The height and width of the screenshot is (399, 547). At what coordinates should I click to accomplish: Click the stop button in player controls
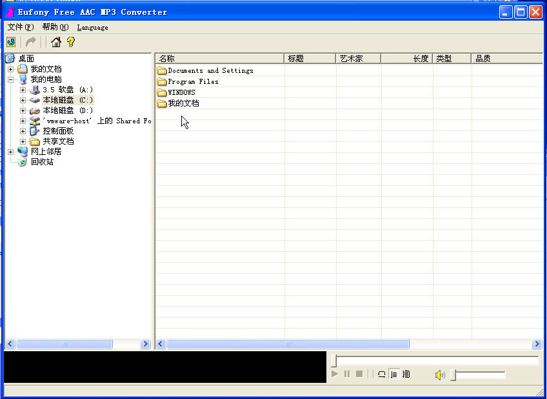tap(359, 374)
